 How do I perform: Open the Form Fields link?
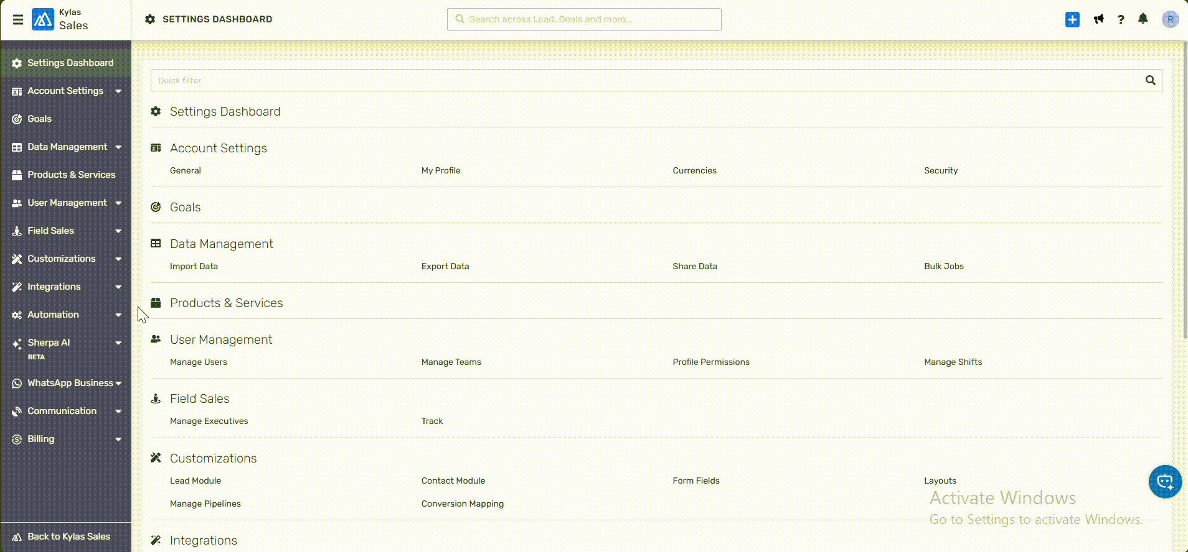[696, 481]
